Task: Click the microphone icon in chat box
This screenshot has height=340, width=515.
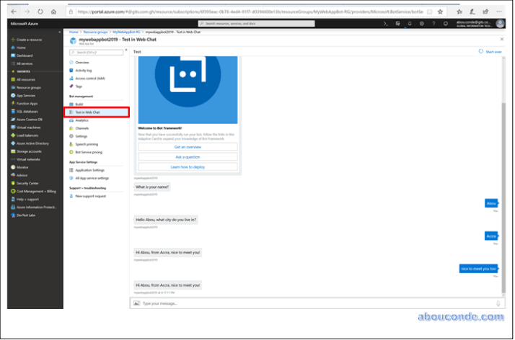Action: 498,303
